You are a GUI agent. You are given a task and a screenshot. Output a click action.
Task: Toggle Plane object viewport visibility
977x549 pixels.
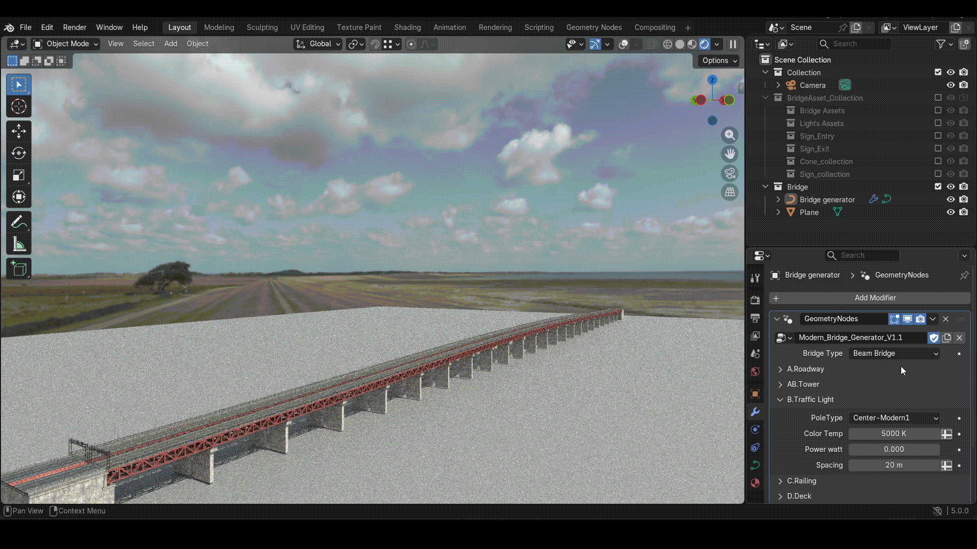point(951,212)
